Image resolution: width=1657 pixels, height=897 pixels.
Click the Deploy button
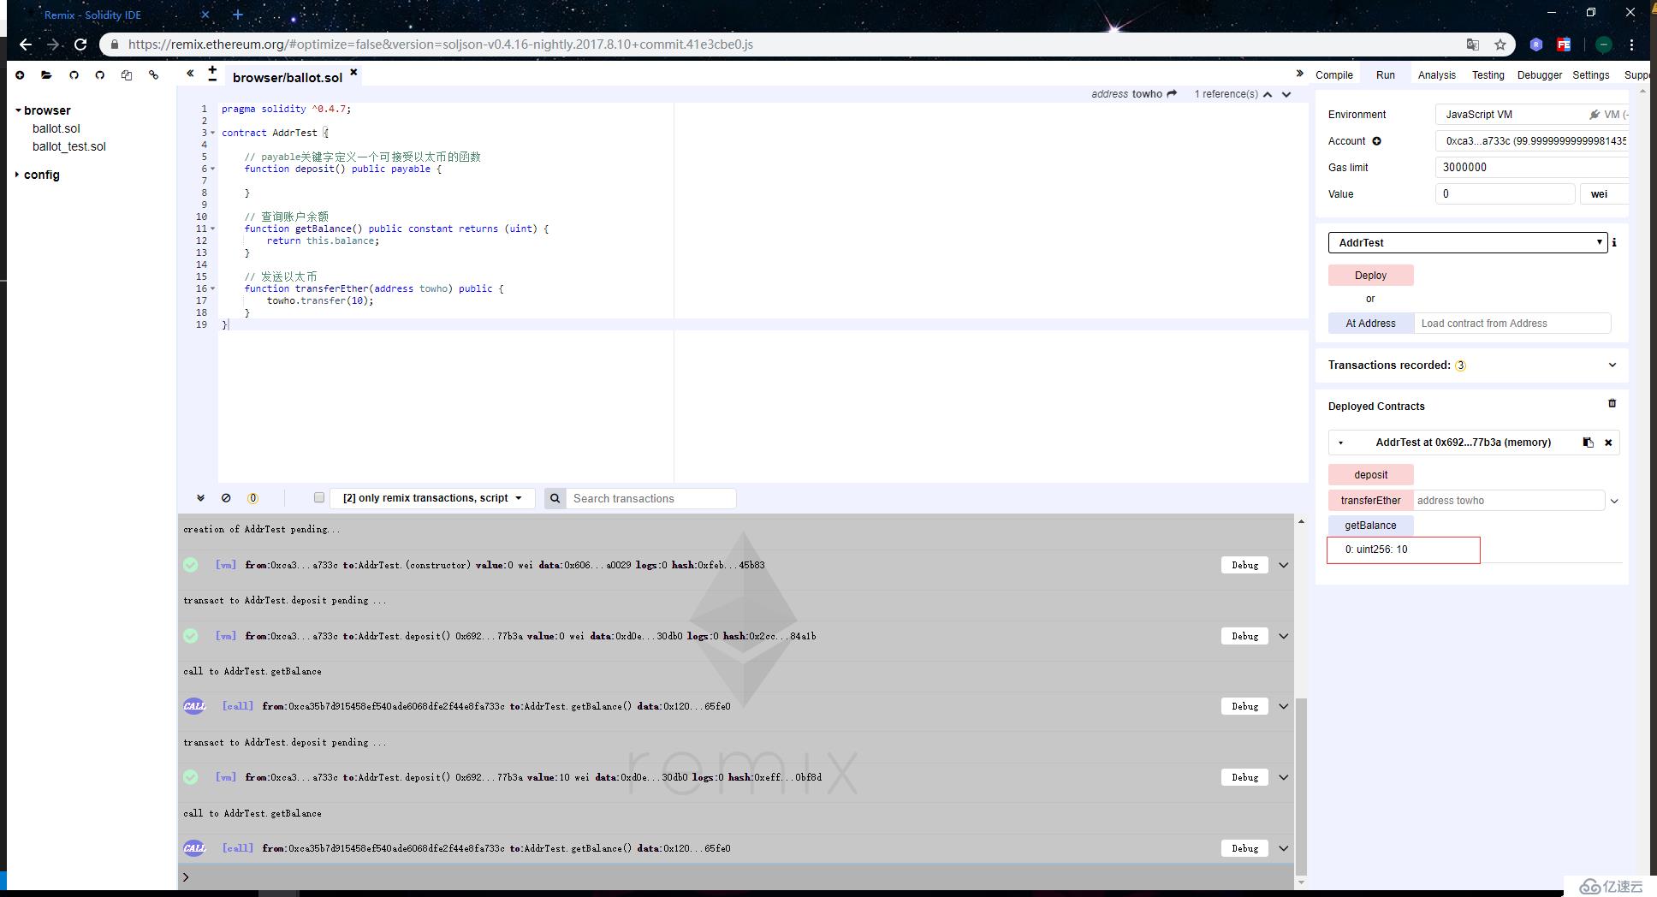click(x=1370, y=276)
